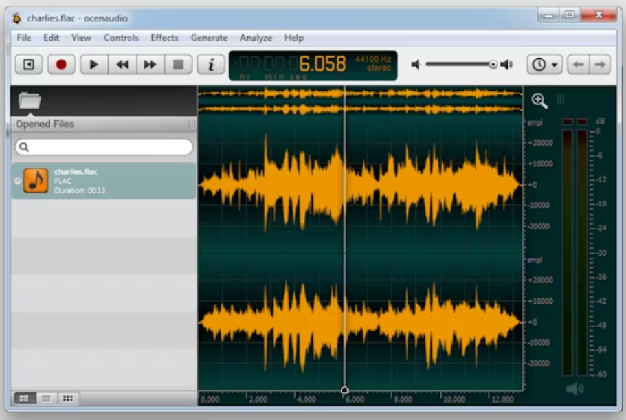This screenshot has height=420, width=626.
Task: Click the music note file thumbnail
Action: [x=36, y=181]
